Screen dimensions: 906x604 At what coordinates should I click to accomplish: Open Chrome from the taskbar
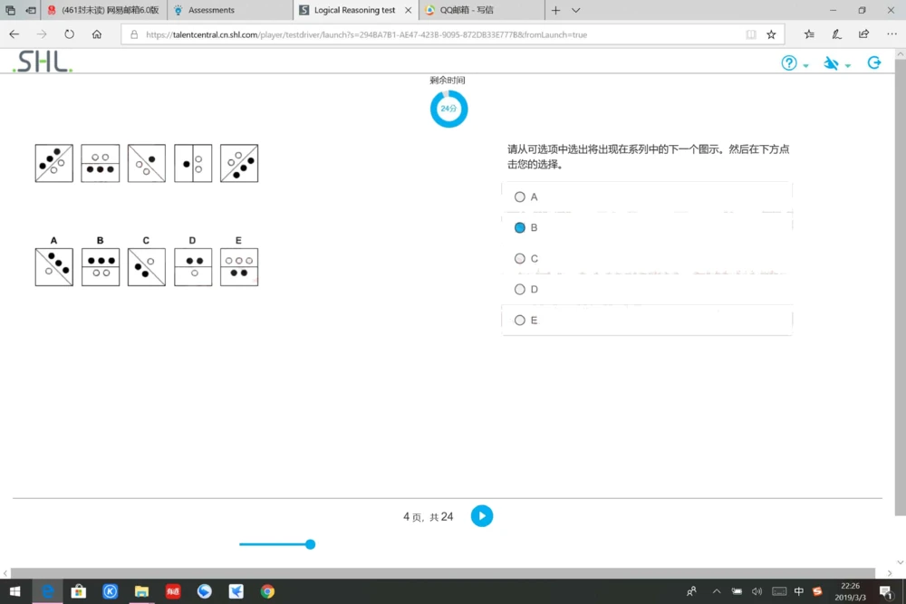pyautogui.click(x=267, y=591)
